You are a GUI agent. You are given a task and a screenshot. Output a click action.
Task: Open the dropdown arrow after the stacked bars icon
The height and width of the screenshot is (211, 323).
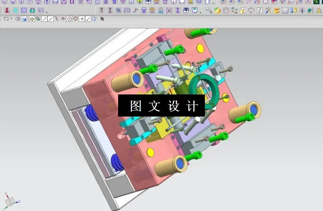(47, 12)
